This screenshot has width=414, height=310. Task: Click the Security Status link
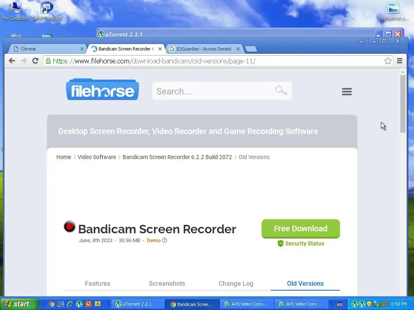point(305,243)
